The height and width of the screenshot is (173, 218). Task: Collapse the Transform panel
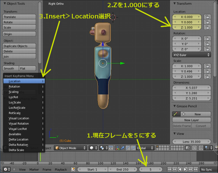[175, 3]
